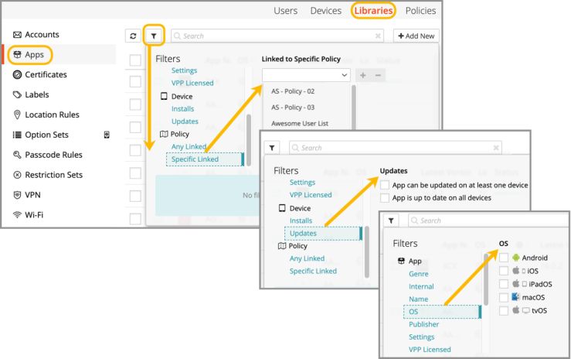The width and height of the screenshot is (571, 359).
Task: Click the refresh icon in the toolbar
Action: pos(133,36)
